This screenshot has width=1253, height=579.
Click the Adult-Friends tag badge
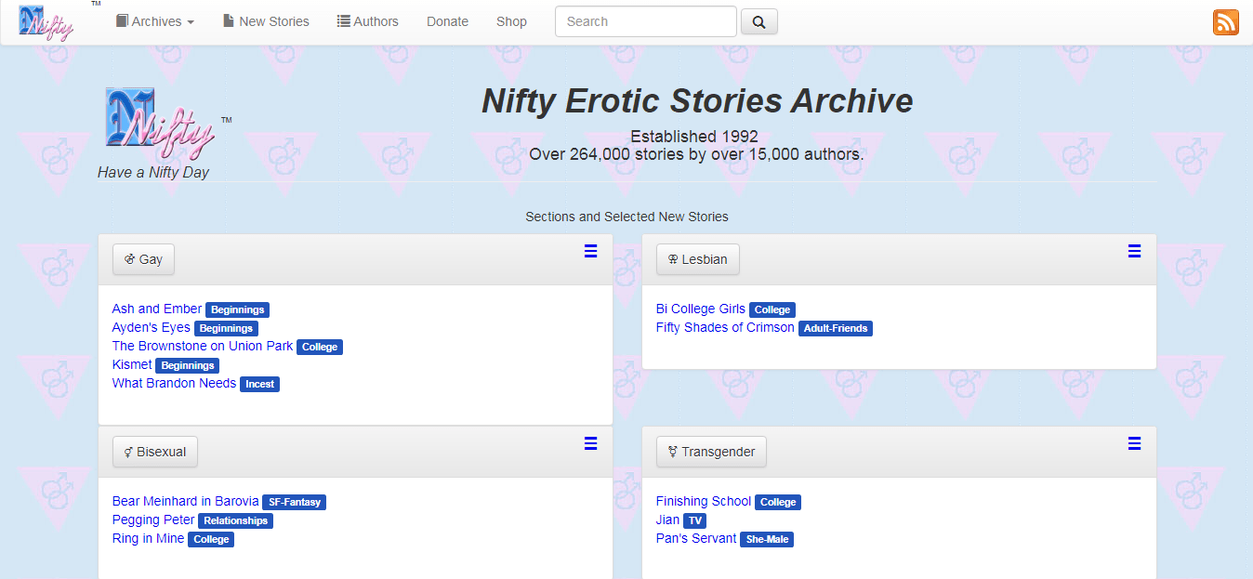click(836, 328)
